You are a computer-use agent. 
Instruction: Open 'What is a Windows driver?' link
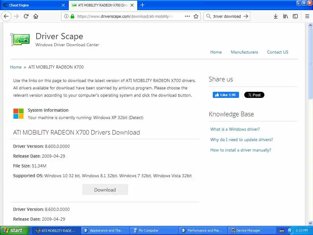pyautogui.click(x=235, y=129)
